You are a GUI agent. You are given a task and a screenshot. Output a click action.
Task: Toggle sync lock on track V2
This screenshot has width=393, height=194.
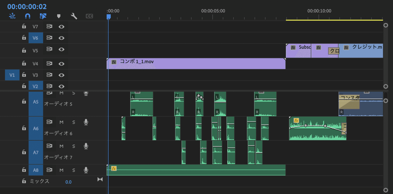tap(49, 86)
